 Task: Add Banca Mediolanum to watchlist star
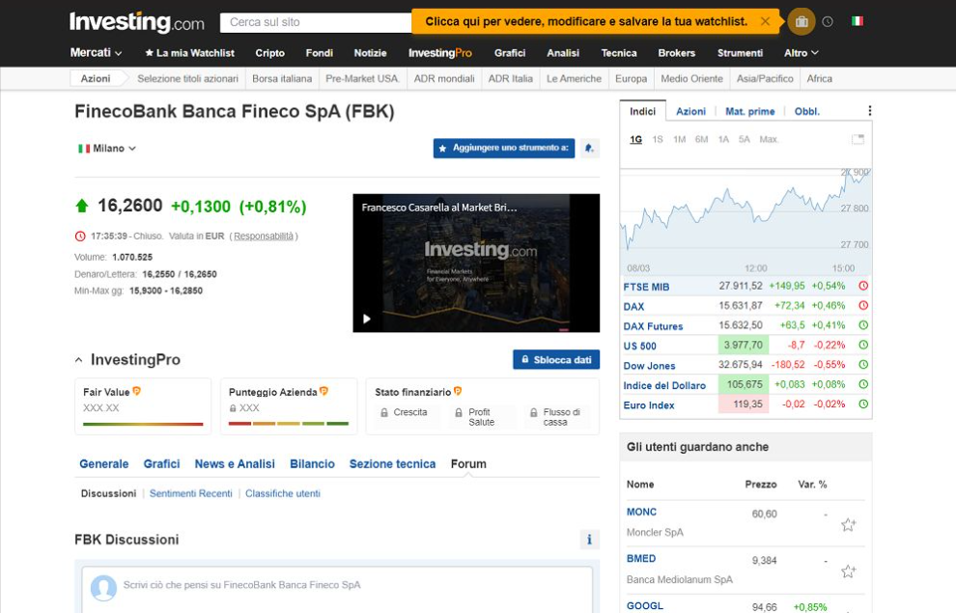[x=848, y=571]
